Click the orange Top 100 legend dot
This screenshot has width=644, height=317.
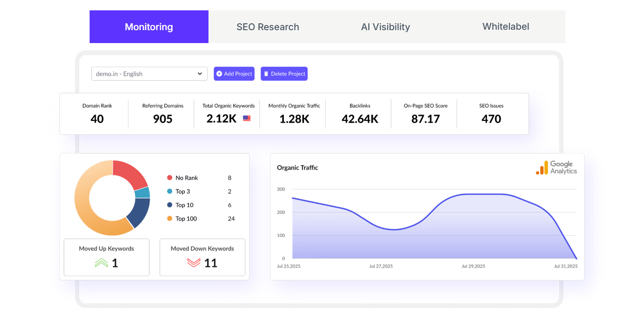(170, 219)
